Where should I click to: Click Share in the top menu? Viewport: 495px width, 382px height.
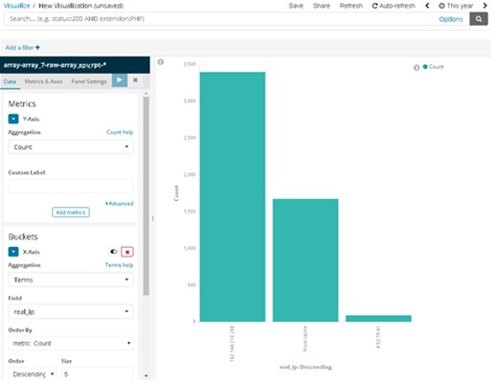pyautogui.click(x=322, y=6)
